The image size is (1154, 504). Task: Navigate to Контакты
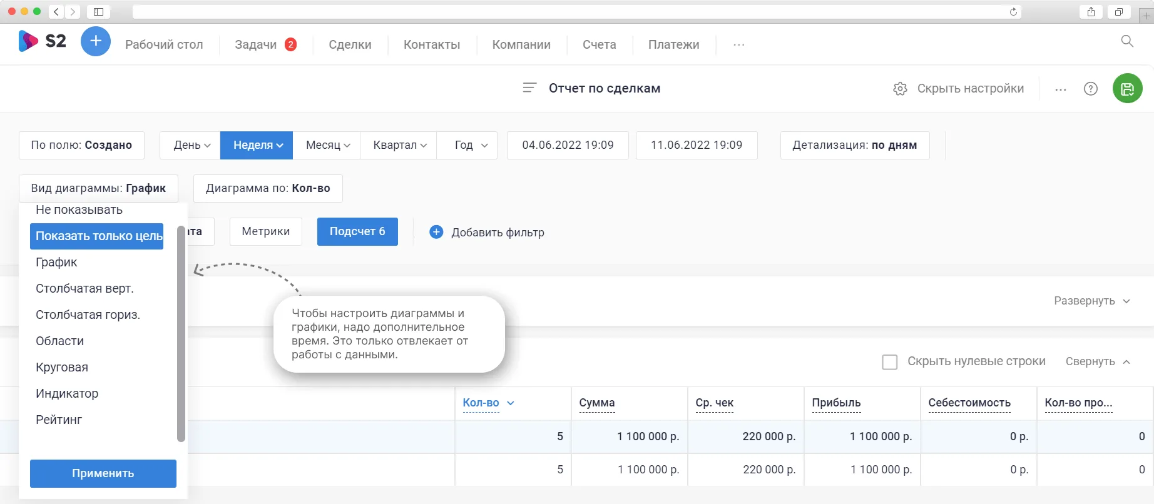pyautogui.click(x=432, y=44)
